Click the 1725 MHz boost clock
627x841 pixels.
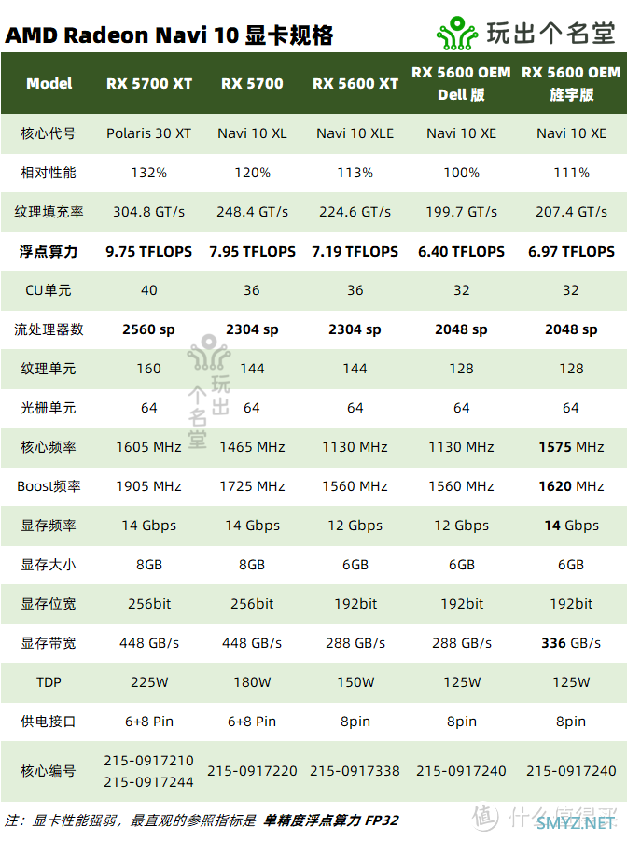(x=252, y=486)
